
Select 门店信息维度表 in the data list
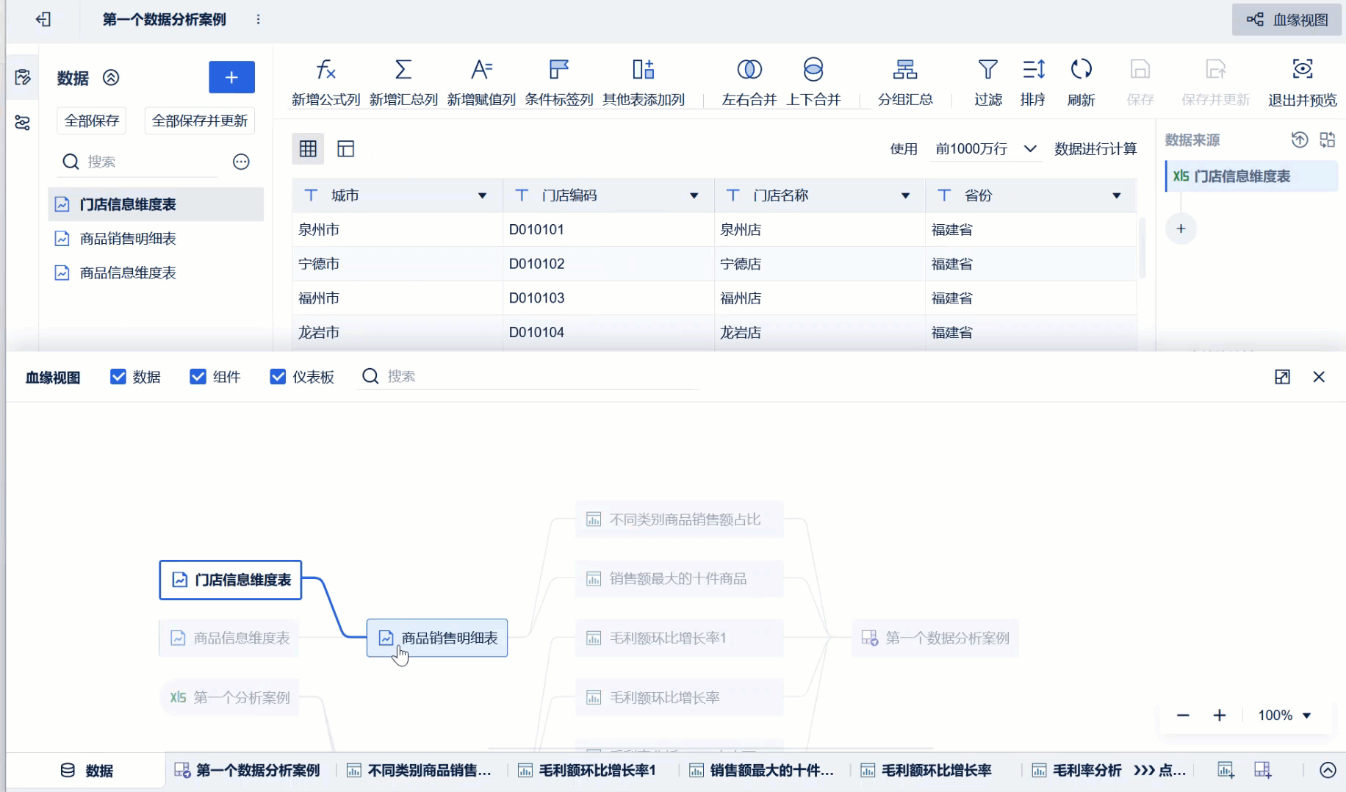[x=156, y=204]
